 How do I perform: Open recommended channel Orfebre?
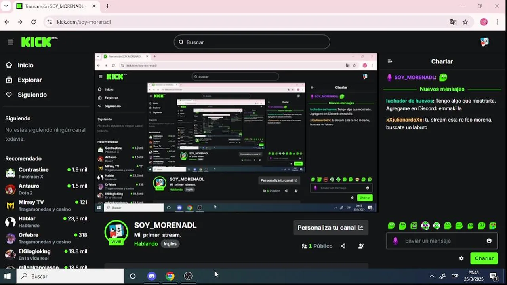[x=46, y=238]
